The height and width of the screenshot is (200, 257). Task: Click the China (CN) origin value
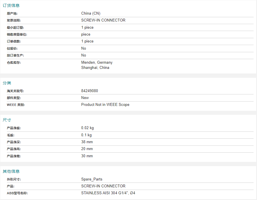(x=91, y=13)
